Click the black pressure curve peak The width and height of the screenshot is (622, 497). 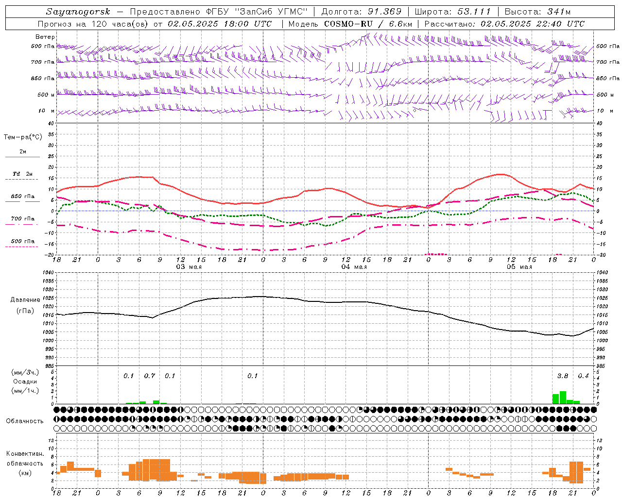[261, 297]
